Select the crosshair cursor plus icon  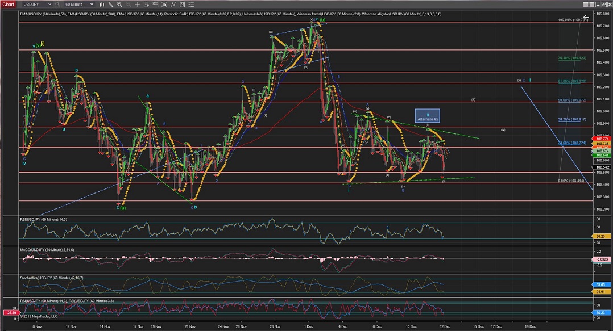137,5
